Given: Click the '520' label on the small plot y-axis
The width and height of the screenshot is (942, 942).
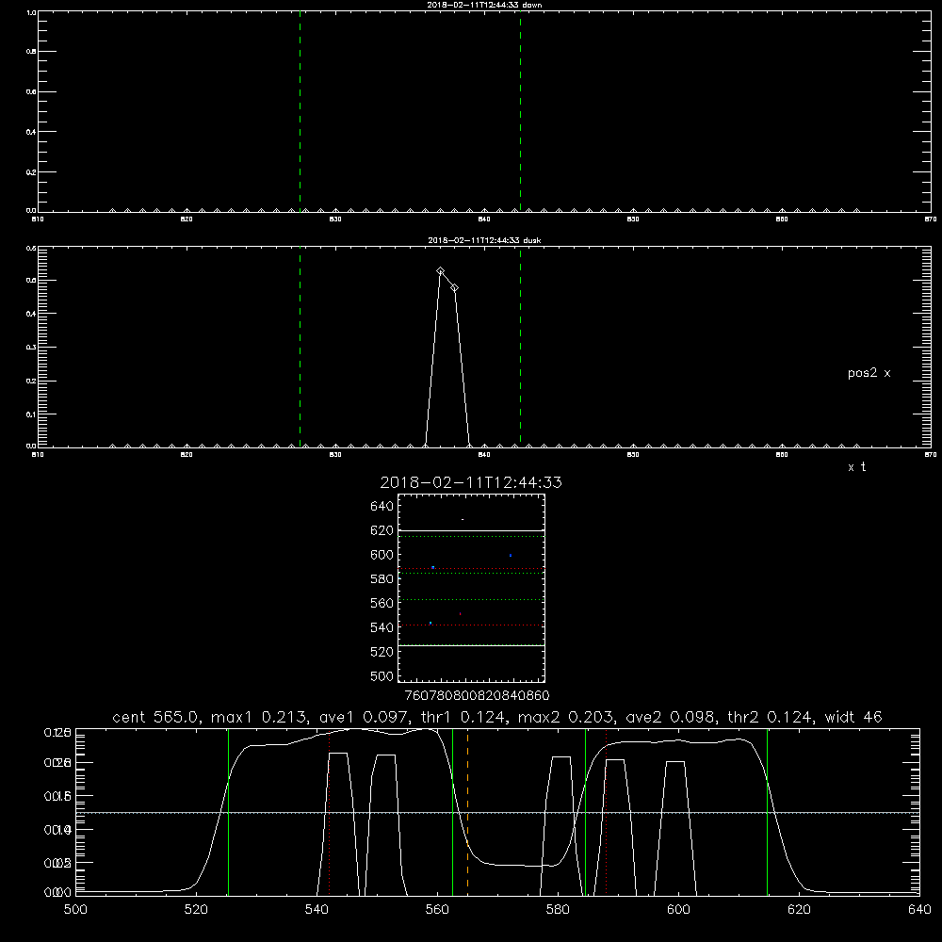Looking at the screenshot, I should [382, 653].
